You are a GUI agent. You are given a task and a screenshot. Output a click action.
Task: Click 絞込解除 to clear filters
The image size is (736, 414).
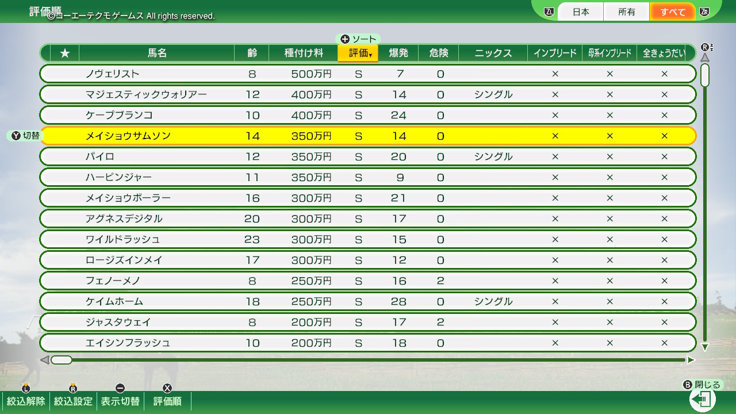click(x=26, y=401)
